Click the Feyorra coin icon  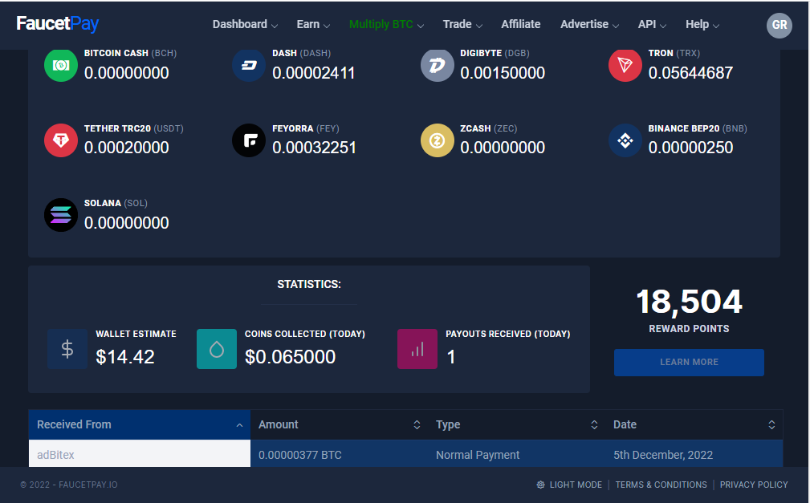(249, 140)
